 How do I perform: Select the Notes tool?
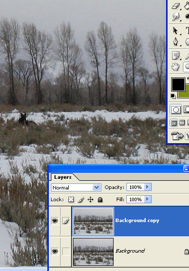[176, 56]
